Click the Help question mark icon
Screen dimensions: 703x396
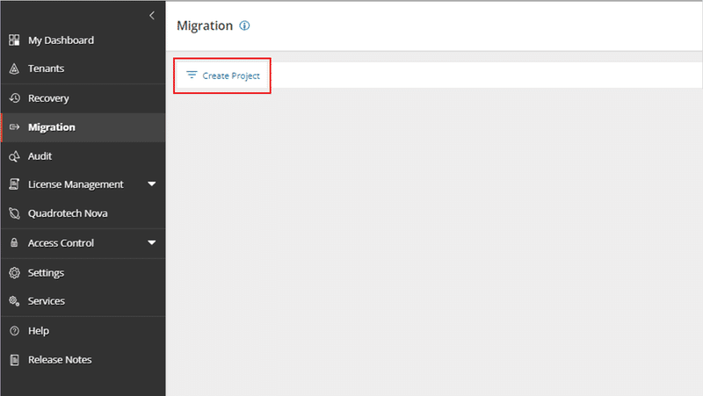14,331
